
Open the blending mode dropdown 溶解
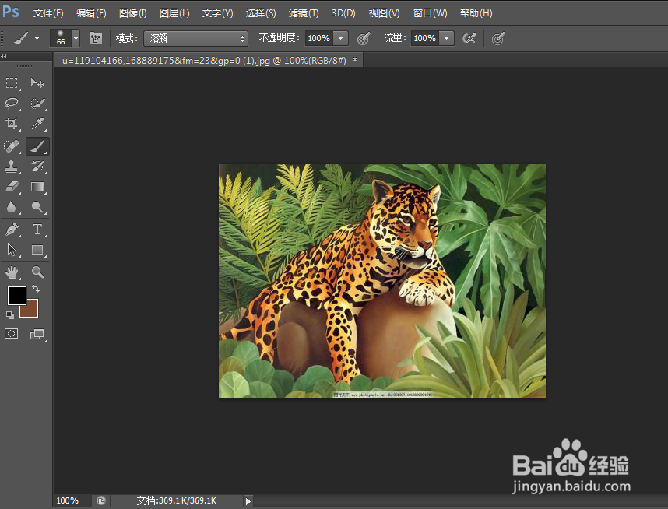[196, 38]
